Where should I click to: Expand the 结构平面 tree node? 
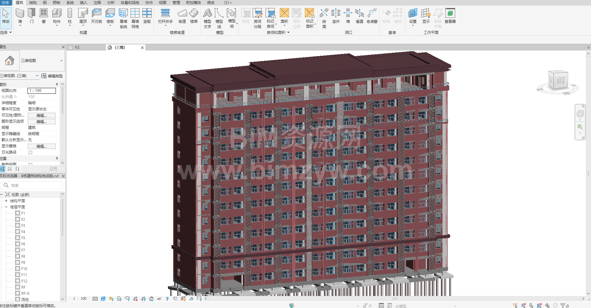pyautogui.click(x=6, y=201)
